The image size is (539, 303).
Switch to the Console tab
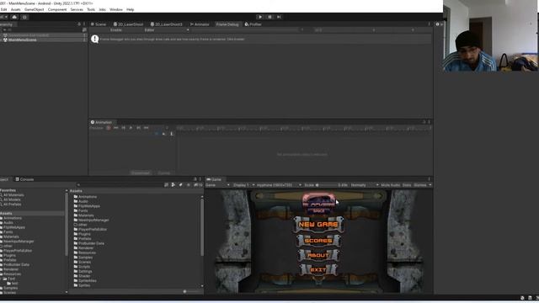point(24,179)
